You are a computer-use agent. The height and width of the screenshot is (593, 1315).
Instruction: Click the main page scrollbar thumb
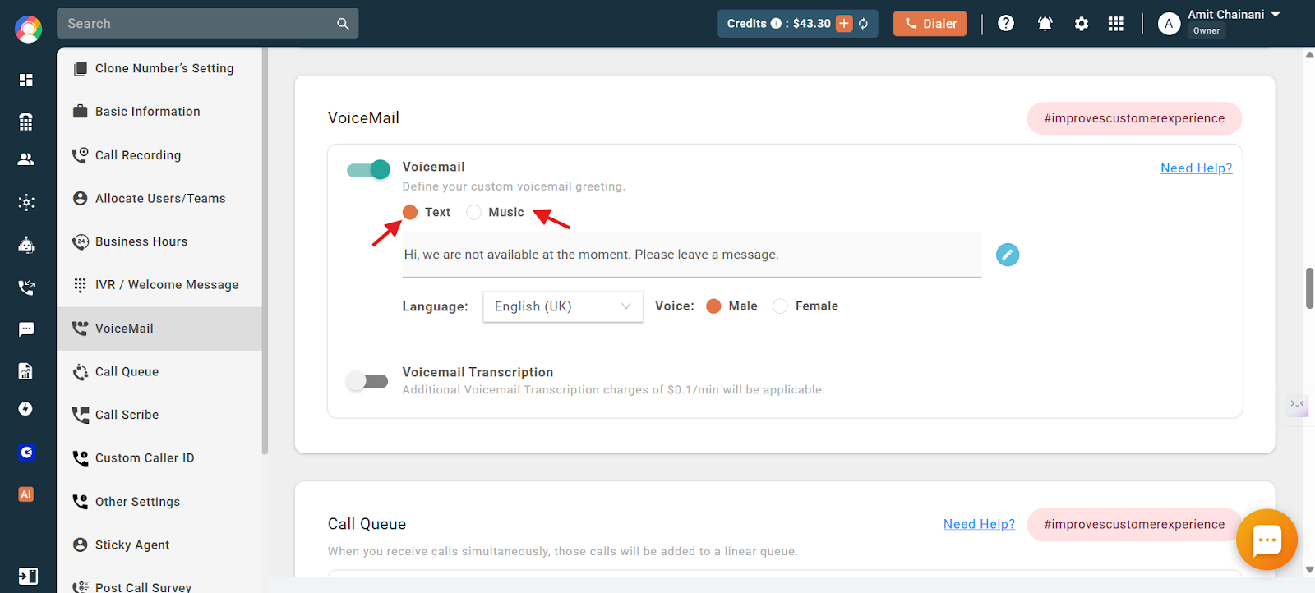click(1309, 288)
